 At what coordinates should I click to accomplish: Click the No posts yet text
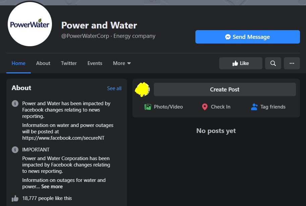coord(216,131)
